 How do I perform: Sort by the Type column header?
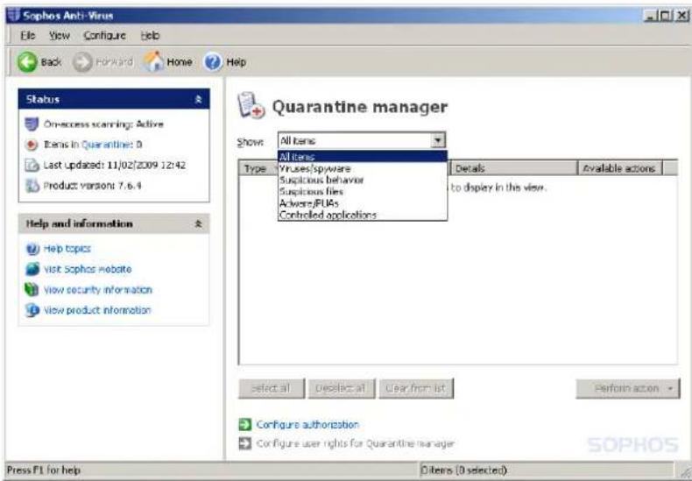258,168
